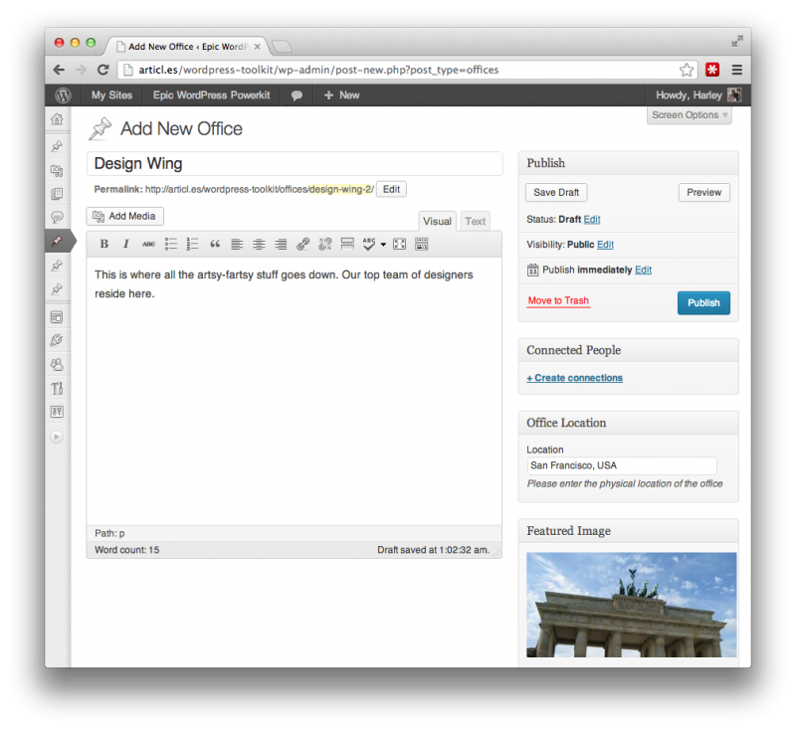796x730 pixels.
Task: Open the Appearance sidebar icon
Action: pyautogui.click(x=57, y=317)
